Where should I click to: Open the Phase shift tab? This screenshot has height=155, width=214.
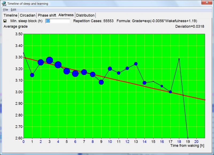(x=47, y=15)
